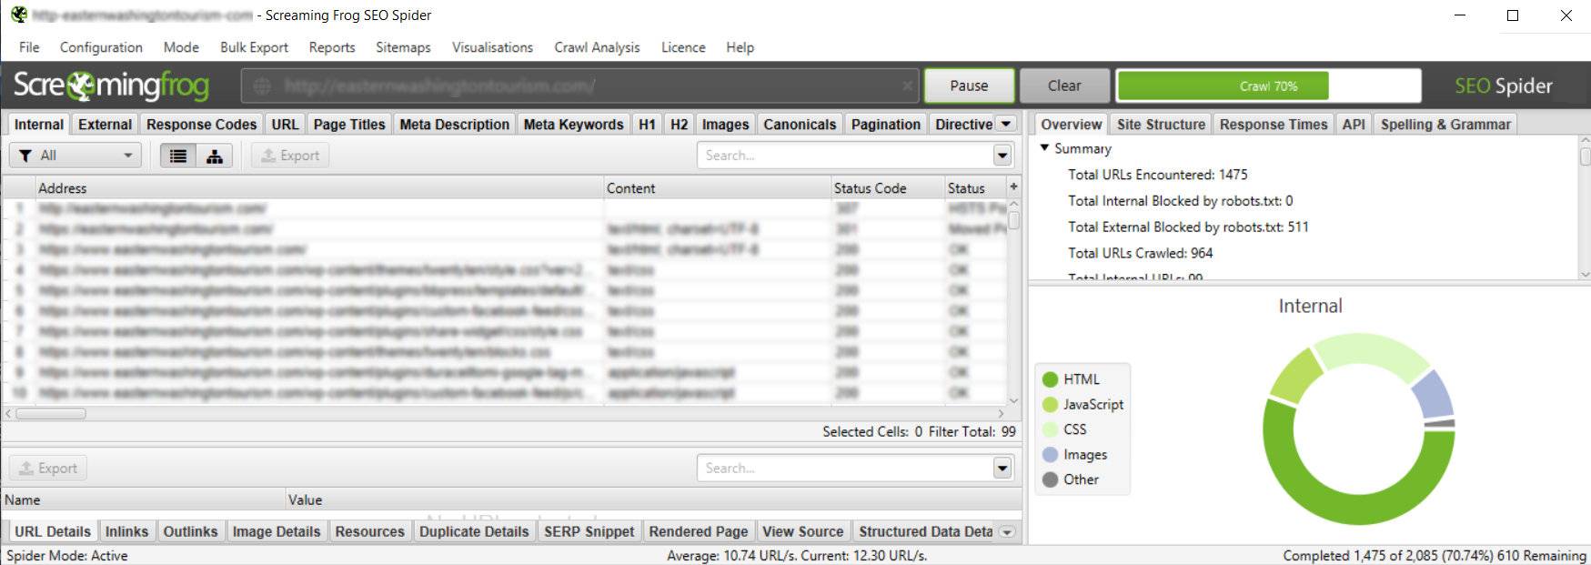Open the API tab
The width and height of the screenshot is (1591, 565).
1354,124
